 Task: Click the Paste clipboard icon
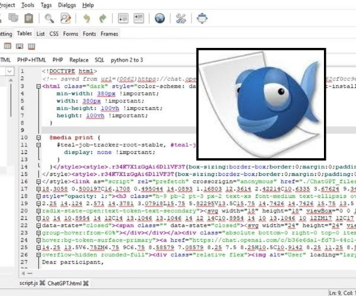click(29, 18)
